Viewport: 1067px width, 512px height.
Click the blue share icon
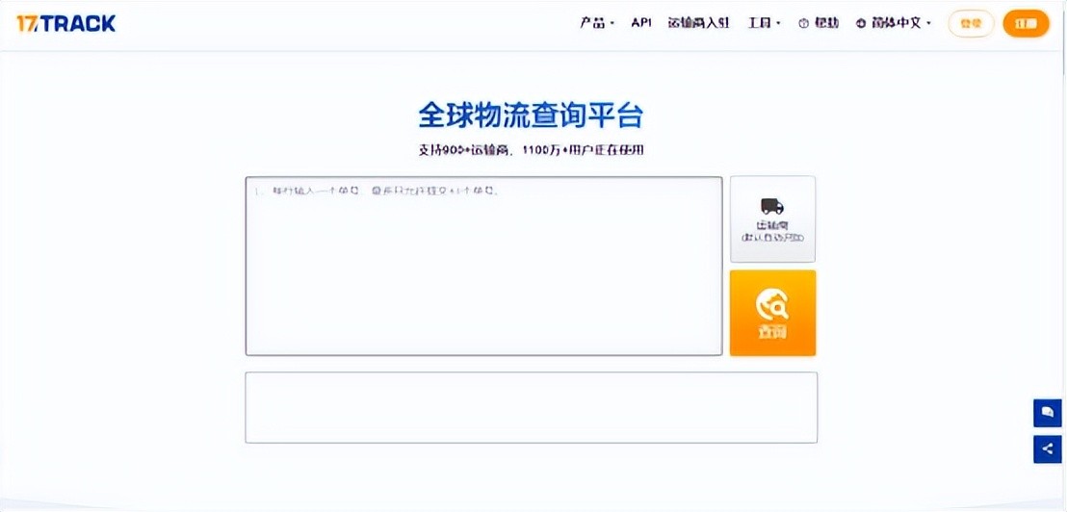[1047, 448]
